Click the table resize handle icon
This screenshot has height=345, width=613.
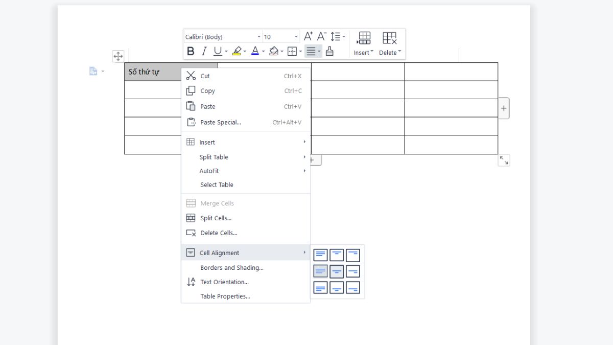(x=504, y=160)
